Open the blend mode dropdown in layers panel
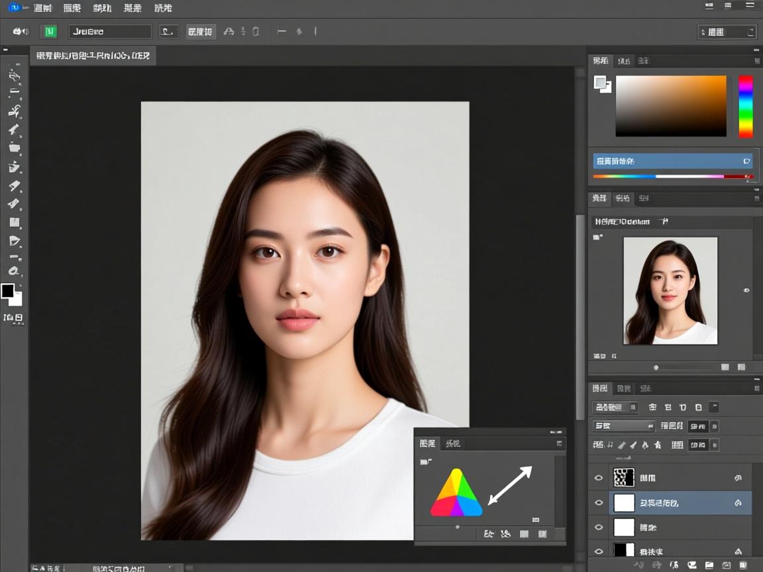Screen dimensions: 763x572 pyautogui.click(x=623, y=426)
